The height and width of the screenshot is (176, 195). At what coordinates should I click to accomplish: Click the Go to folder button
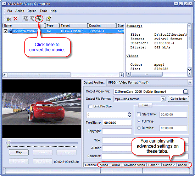tap(178, 99)
